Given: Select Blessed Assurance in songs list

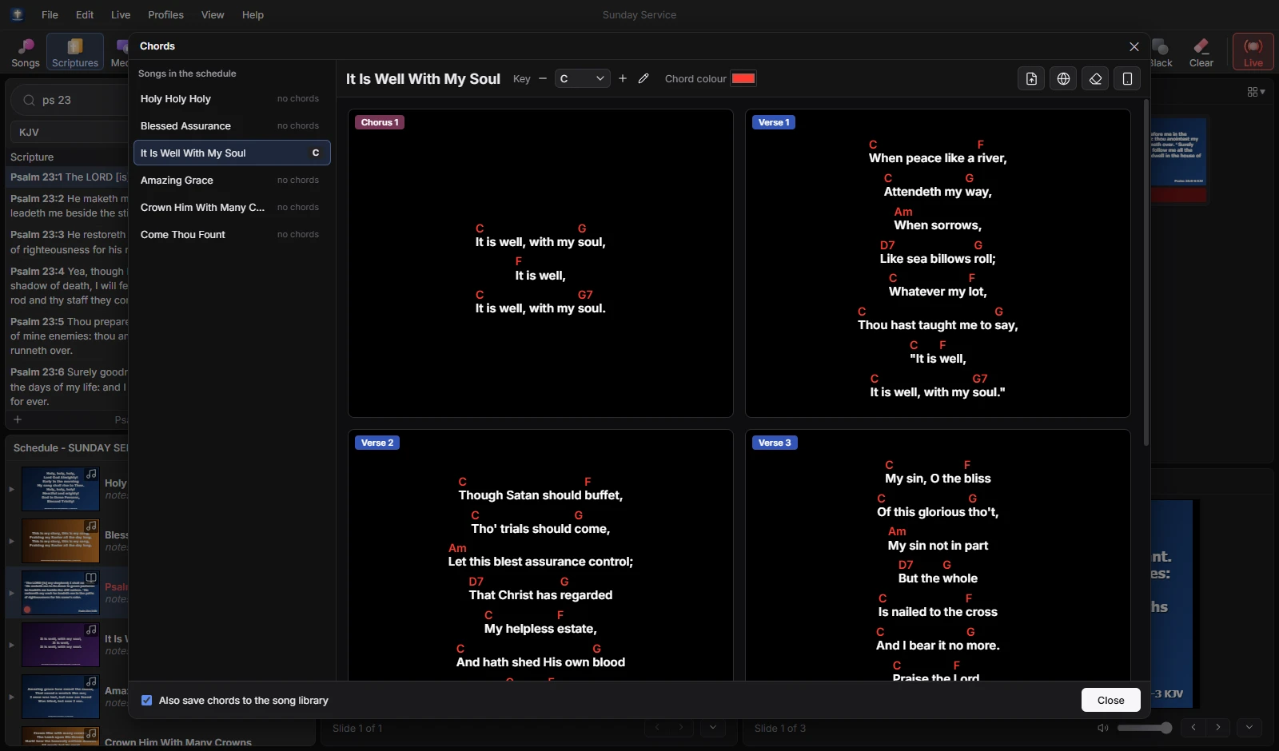Looking at the screenshot, I should [x=232, y=125].
